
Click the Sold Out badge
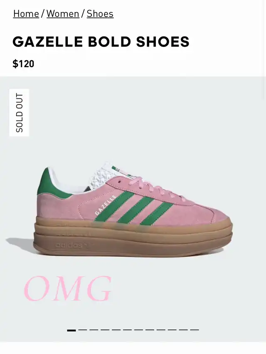(19, 112)
